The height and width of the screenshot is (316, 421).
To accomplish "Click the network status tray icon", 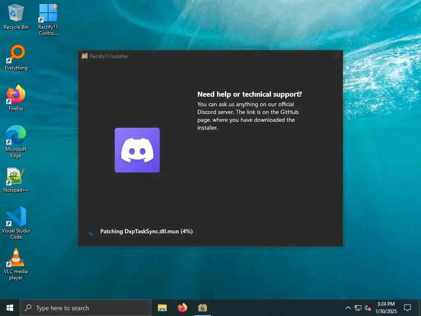I will [x=358, y=308].
